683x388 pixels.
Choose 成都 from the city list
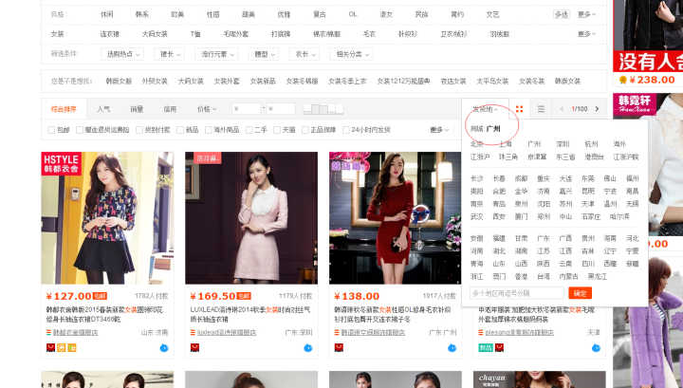pyautogui.click(x=522, y=178)
